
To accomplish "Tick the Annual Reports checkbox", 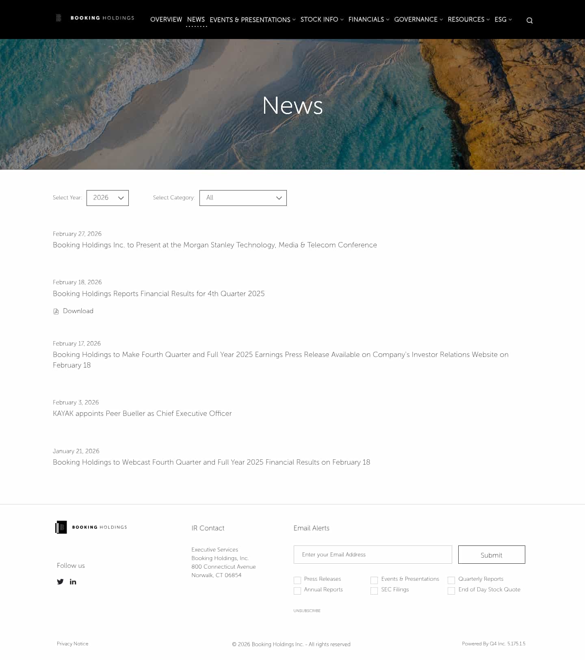I will click(297, 591).
